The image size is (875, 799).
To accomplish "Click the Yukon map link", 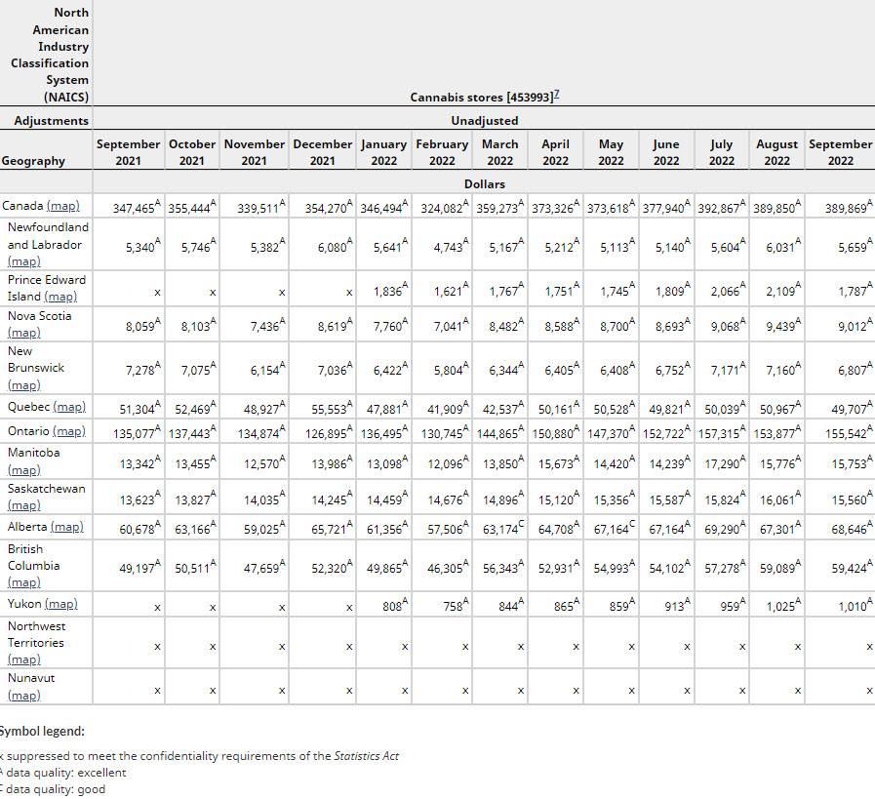I will coord(60,604).
